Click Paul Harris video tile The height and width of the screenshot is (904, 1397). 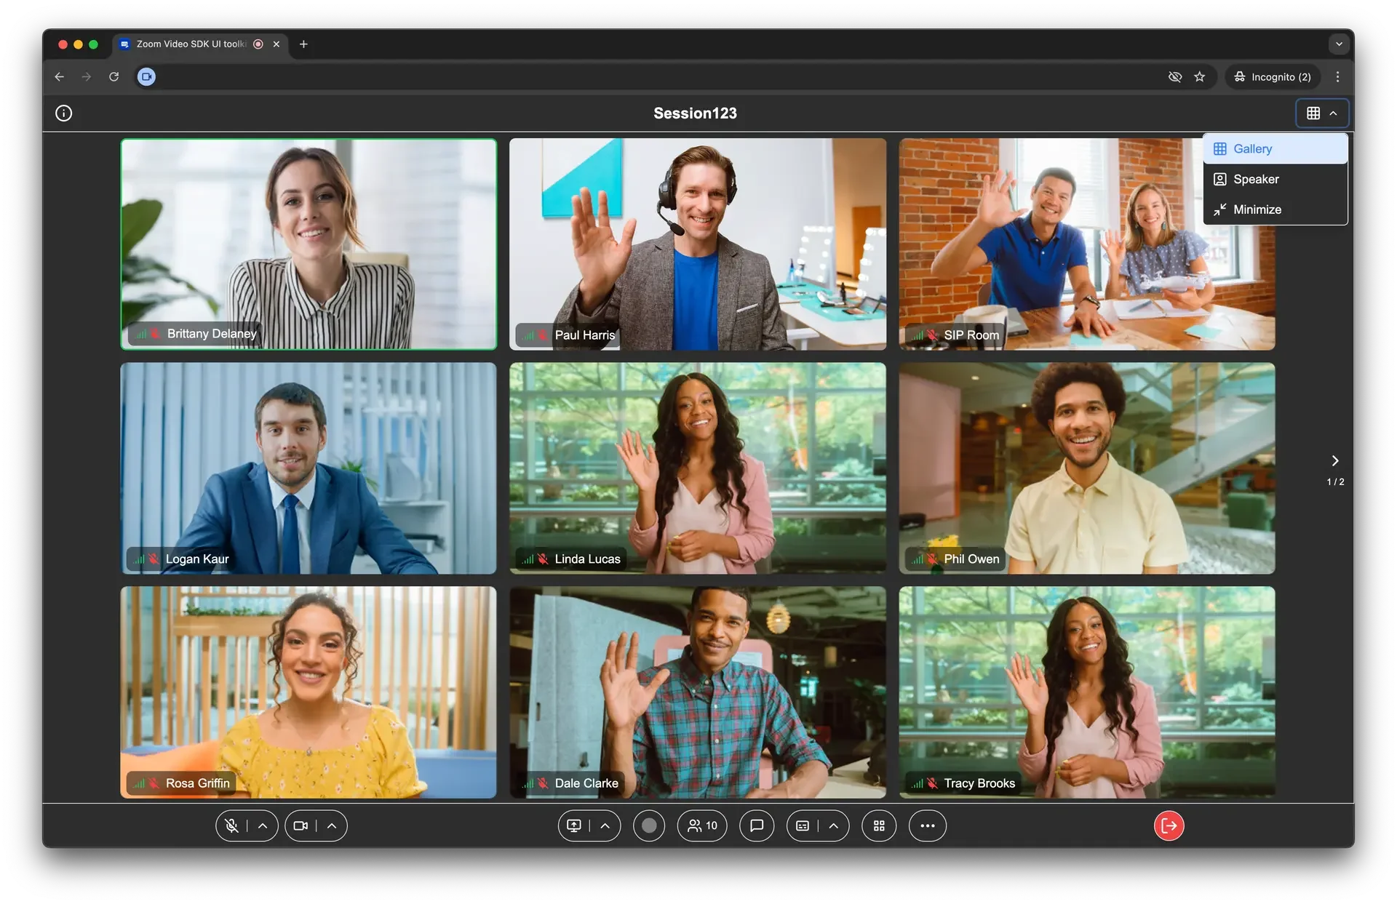coord(697,244)
